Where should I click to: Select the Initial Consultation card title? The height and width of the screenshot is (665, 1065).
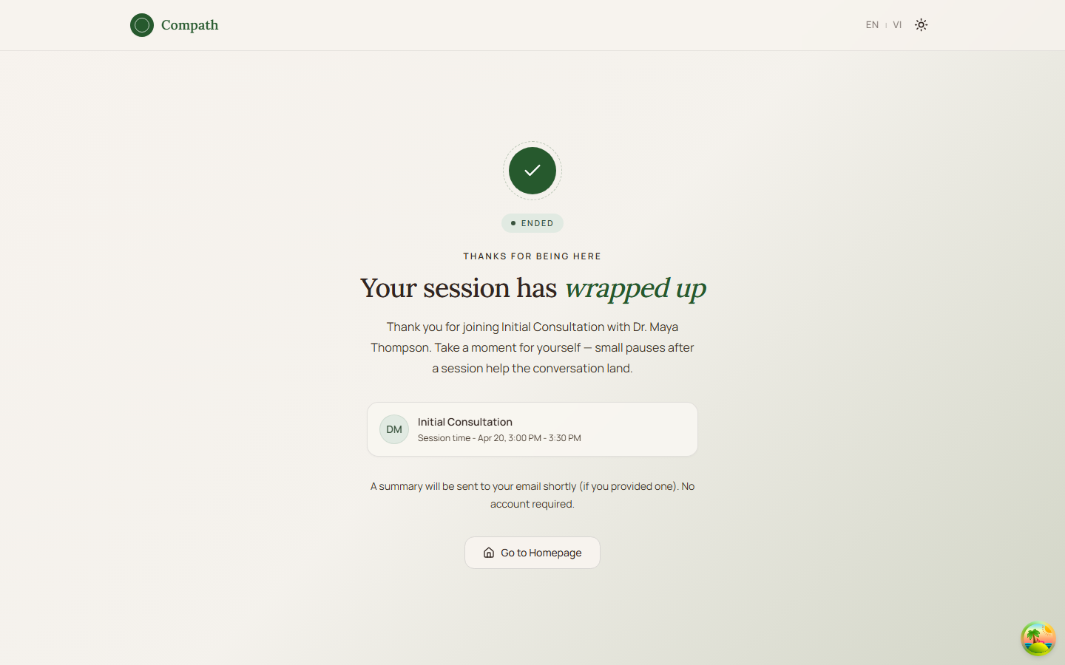[464, 422]
